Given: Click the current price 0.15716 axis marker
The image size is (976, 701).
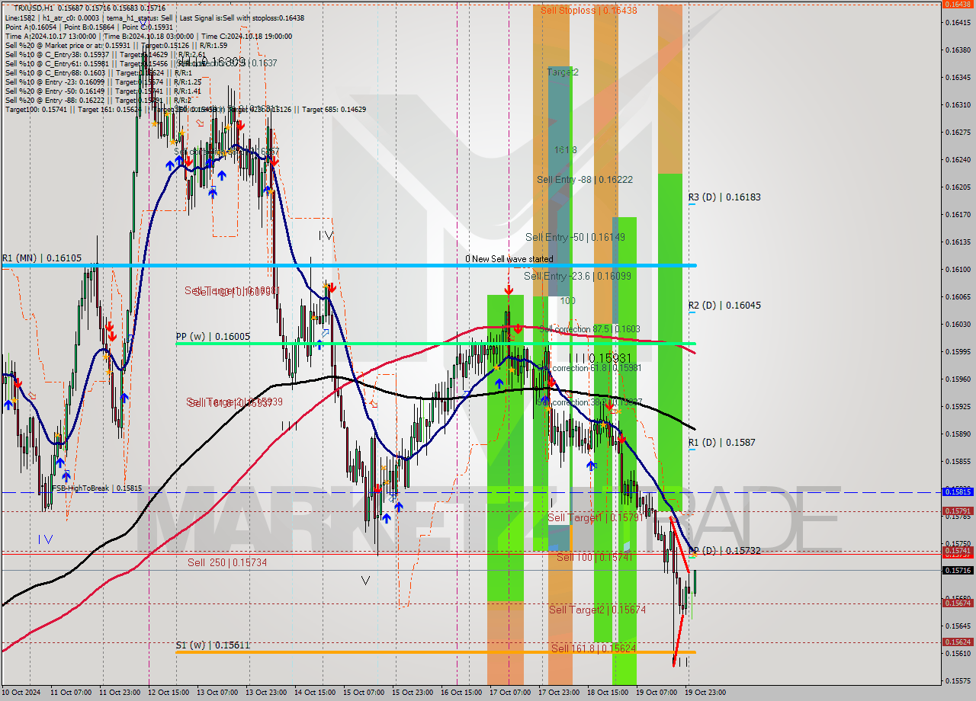Looking at the screenshot, I should pyautogui.click(x=957, y=570).
